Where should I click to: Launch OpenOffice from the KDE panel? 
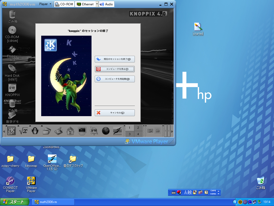(x=117, y=131)
